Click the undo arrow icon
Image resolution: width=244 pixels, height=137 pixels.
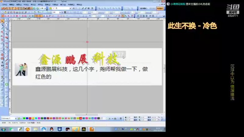coord(38,12)
